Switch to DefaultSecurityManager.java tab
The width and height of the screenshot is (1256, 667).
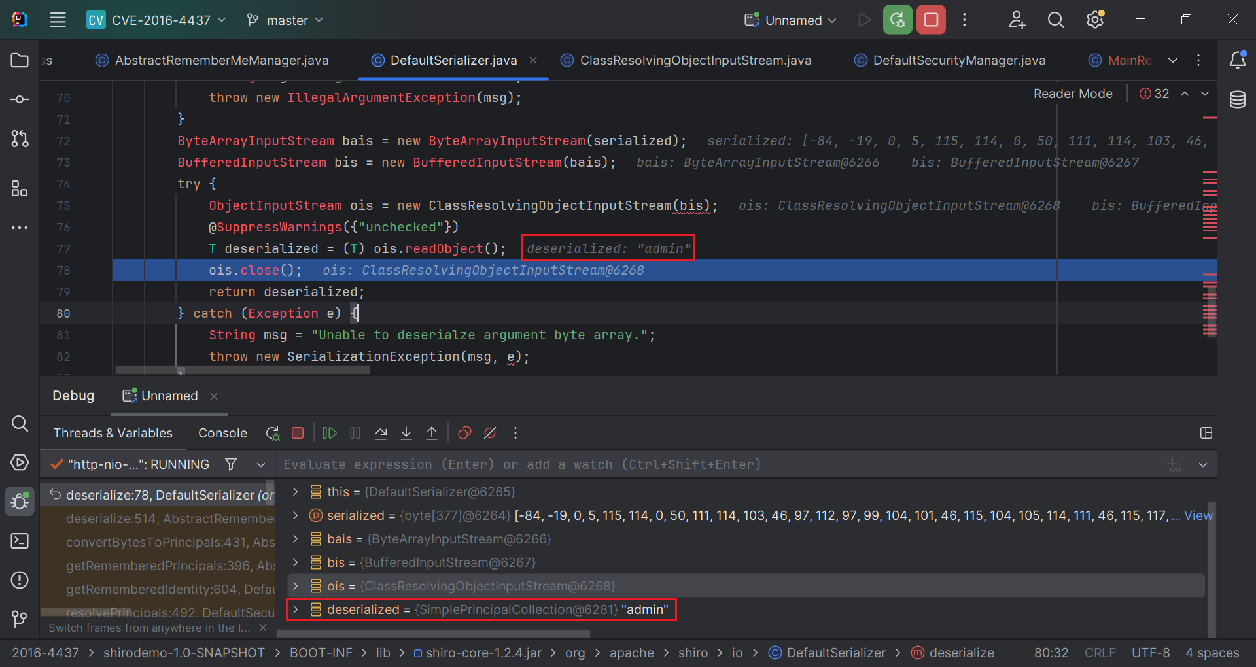pos(950,60)
